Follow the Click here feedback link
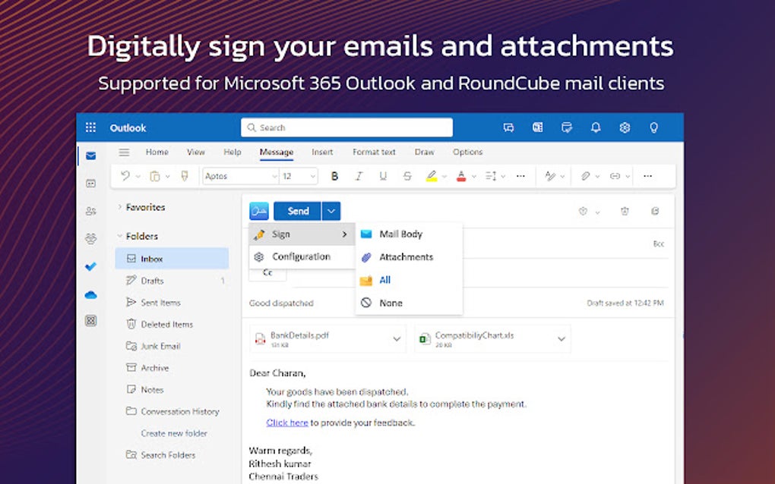Screen dimensions: 775x484 tap(286, 422)
